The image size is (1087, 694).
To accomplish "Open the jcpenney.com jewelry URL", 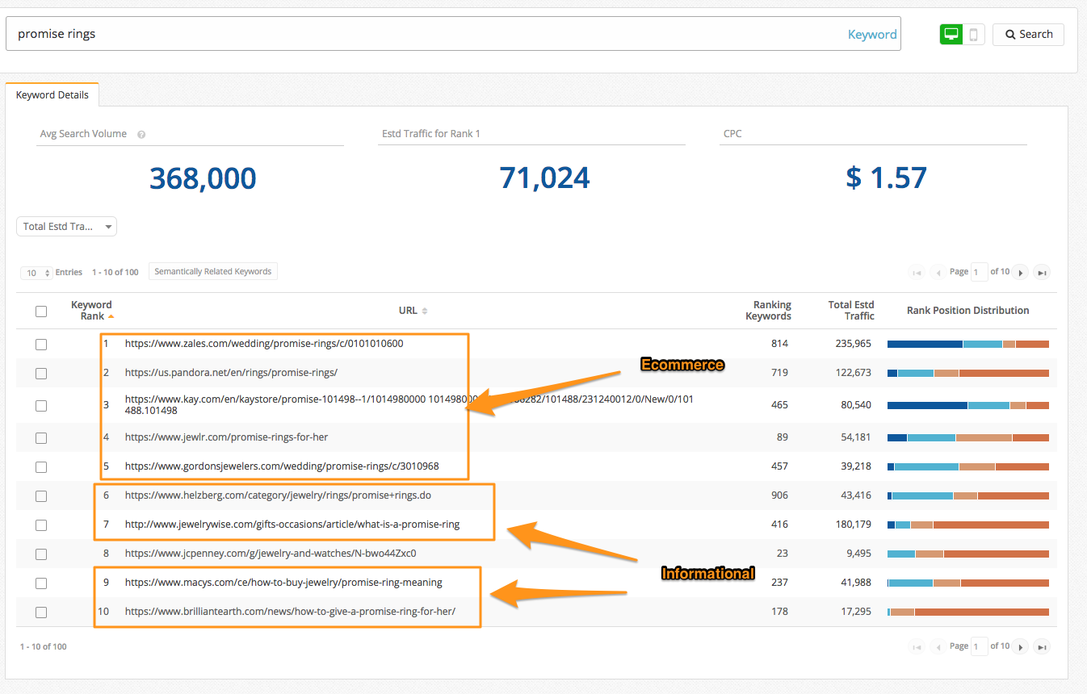I will [x=271, y=554].
